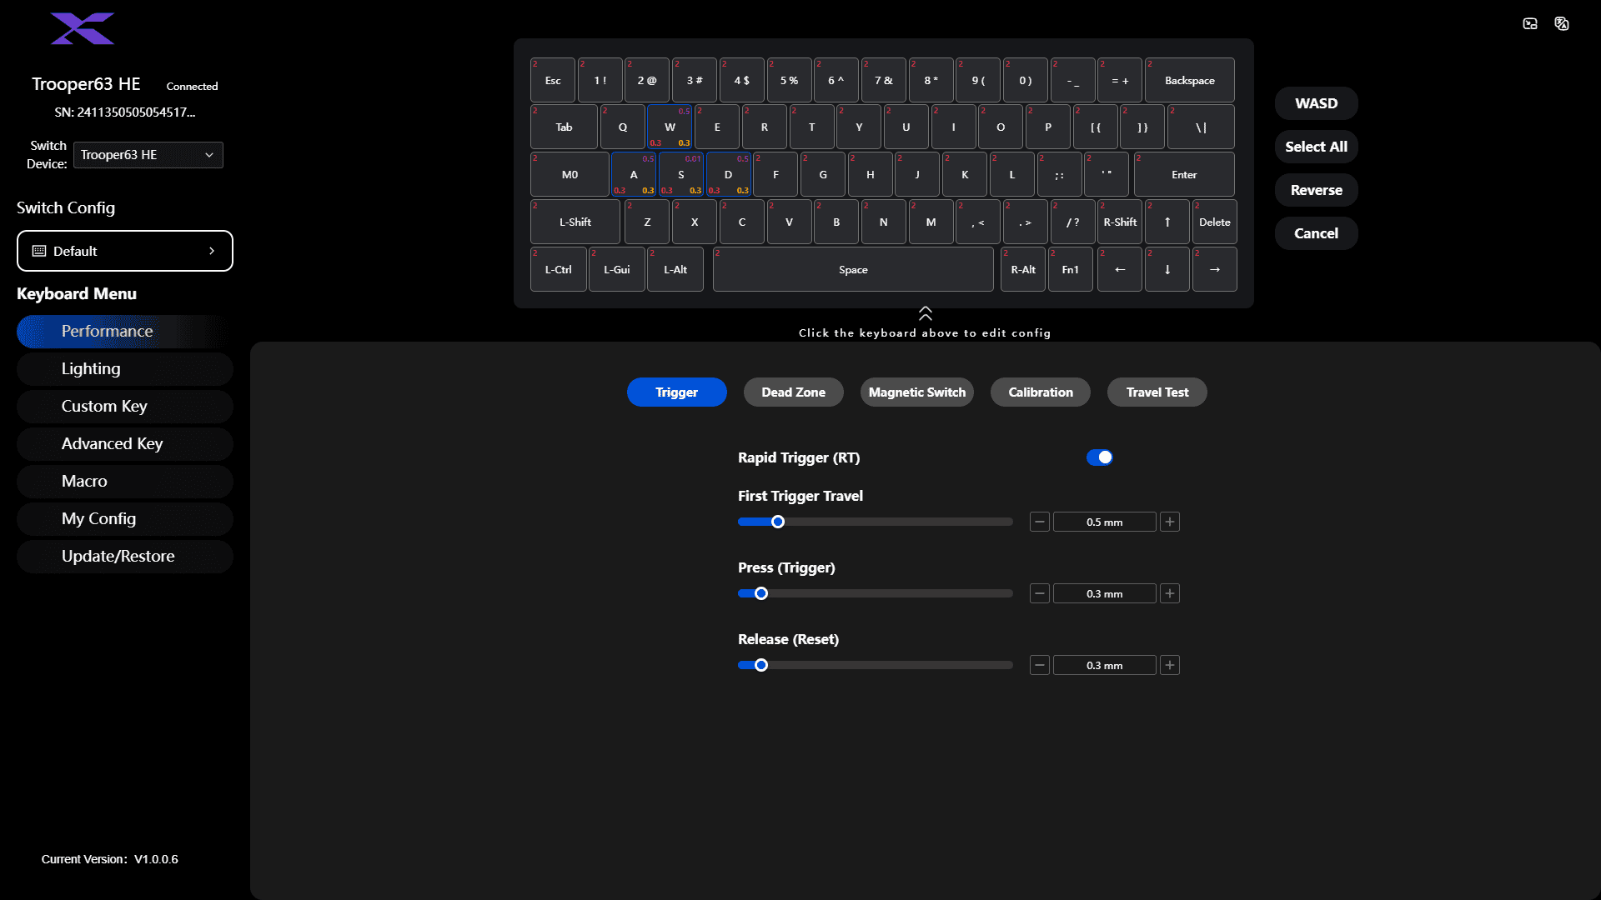Select the W key on the keyboard
Screen dimensions: 1601x900
[x=670, y=127]
